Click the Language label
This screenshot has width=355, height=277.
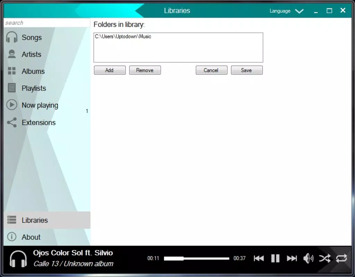pyautogui.click(x=280, y=11)
